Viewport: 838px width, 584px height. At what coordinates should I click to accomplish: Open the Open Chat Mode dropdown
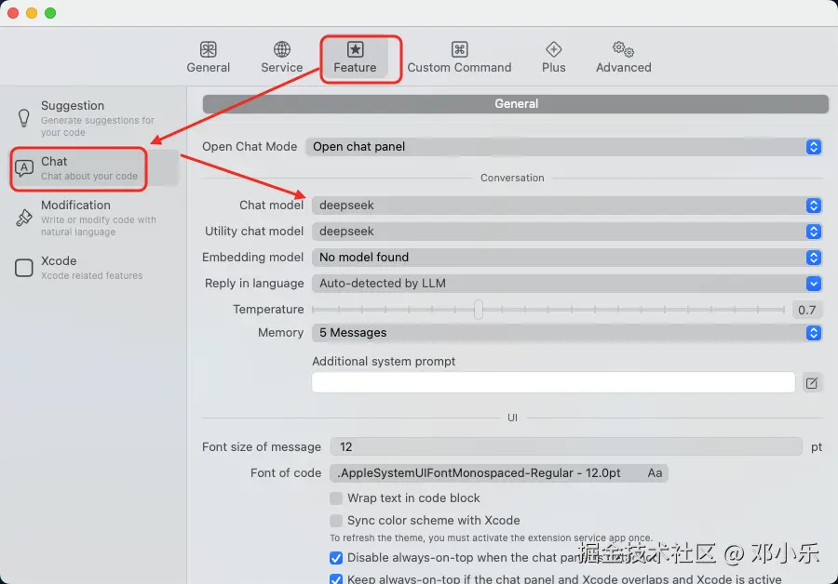563,147
